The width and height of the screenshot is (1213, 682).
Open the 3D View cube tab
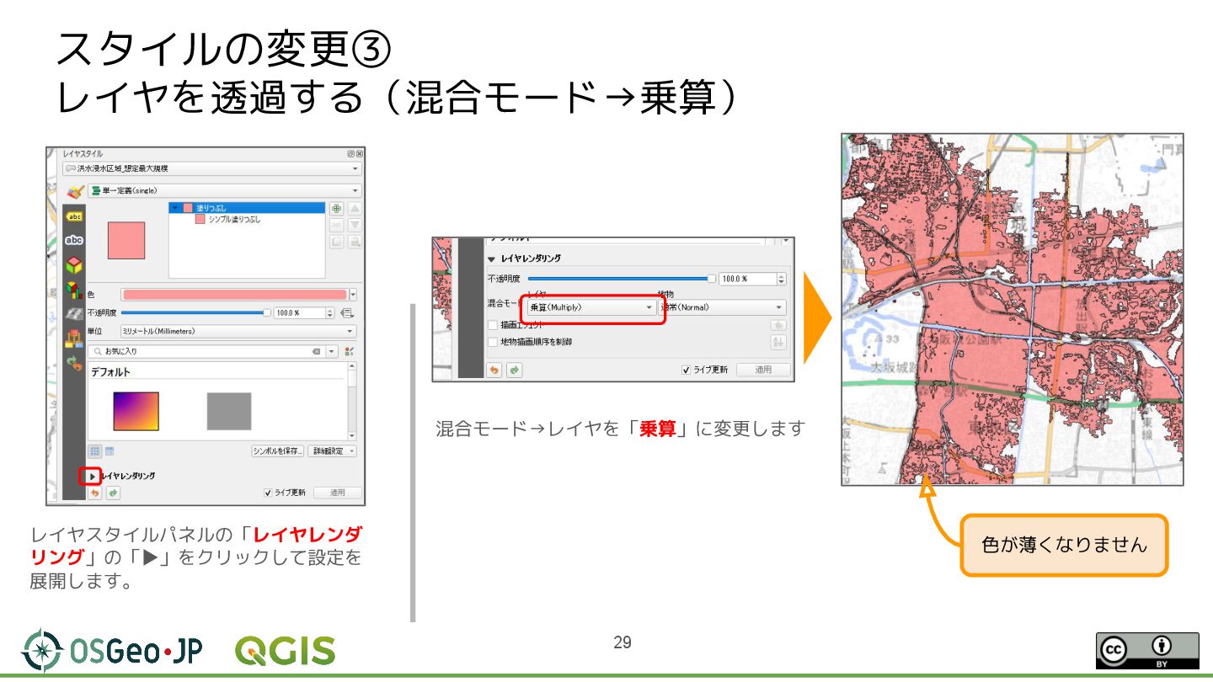click(74, 265)
